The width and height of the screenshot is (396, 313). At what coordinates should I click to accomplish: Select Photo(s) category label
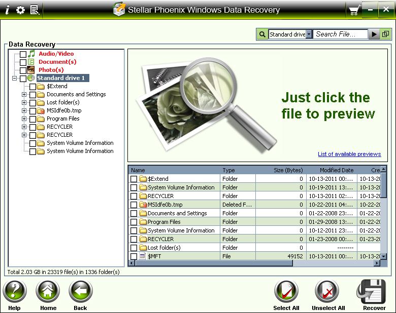[51, 70]
